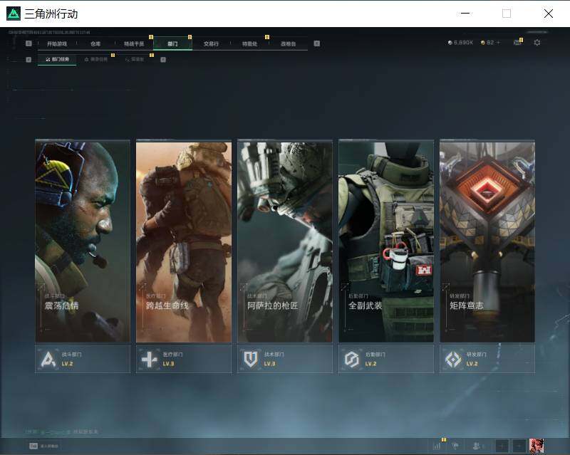
Task: Click the medical department cross emblem
Action: click(149, 360)
